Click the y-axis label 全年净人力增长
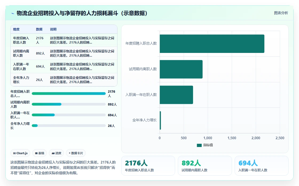 tap(144, 120)
